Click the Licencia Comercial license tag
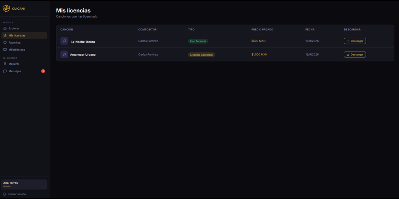Image resolution: width=399 pixels, height=199 pixels. pos(201,55)
